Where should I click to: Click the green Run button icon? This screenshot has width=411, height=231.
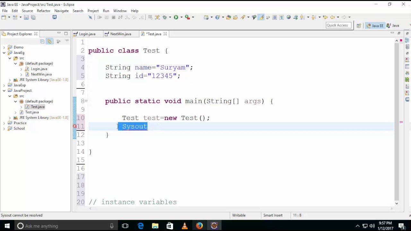pos(176,17)
